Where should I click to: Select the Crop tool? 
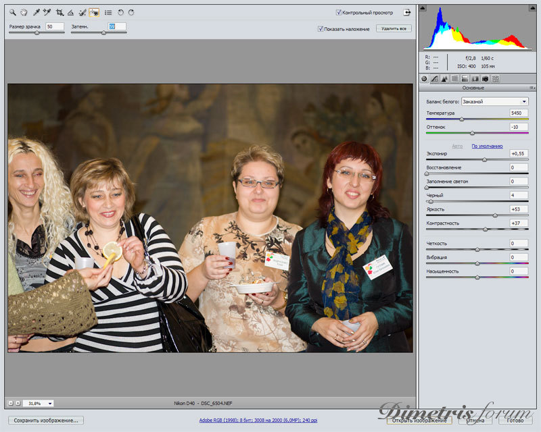pyautogui.click(x=60, y=12)
